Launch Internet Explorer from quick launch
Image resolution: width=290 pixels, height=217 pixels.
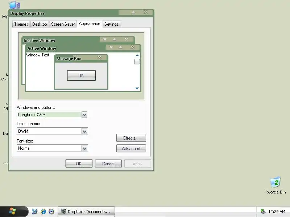(x=43, y=212)
